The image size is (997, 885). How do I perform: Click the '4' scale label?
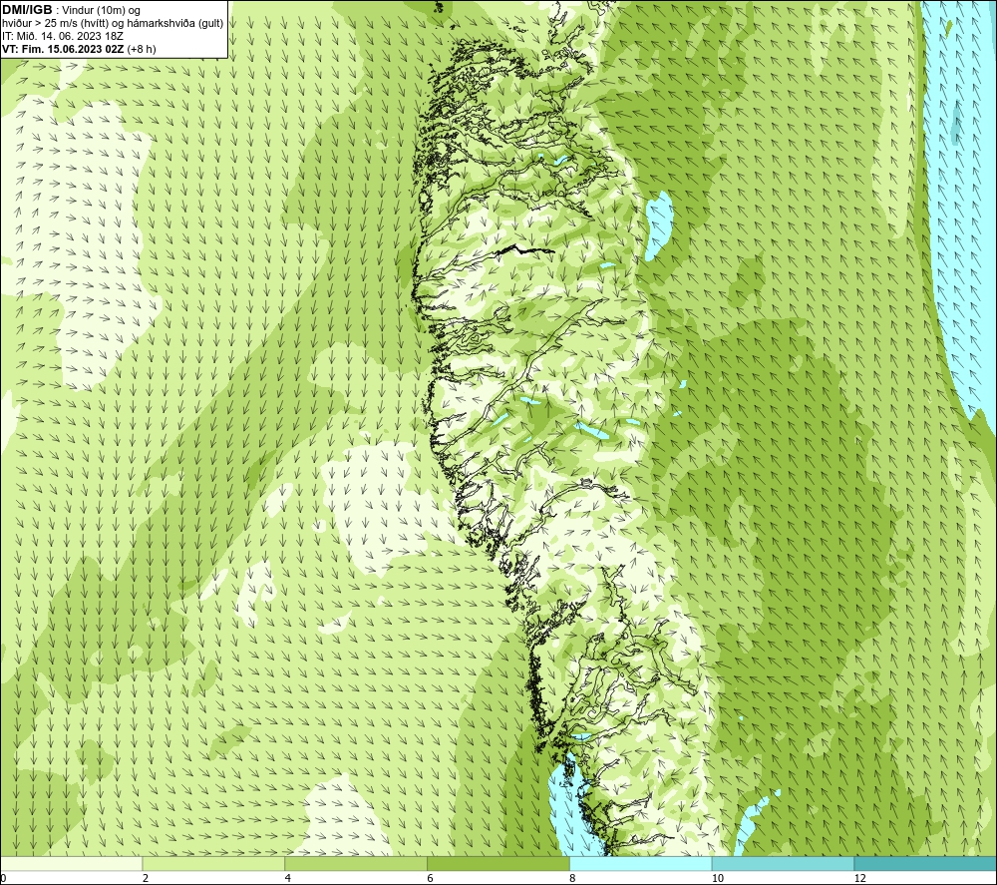pyautogui.click(x=288, y=878)
